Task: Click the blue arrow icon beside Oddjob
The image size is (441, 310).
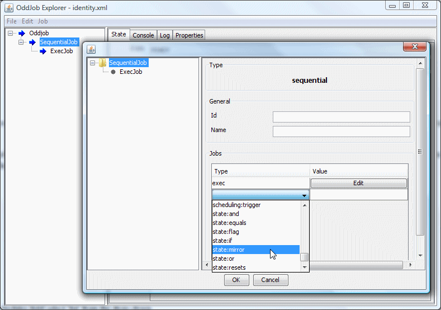Action: tap(22, 33)
